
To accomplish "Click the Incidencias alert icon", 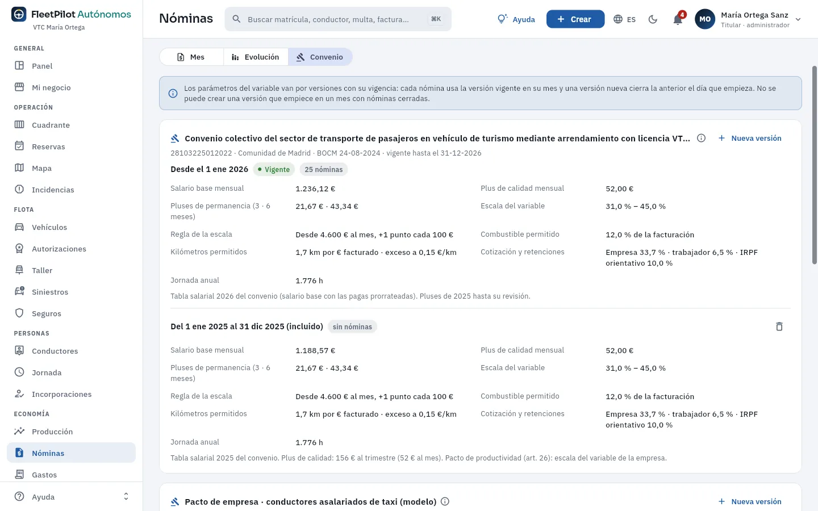I will click(x=19, y=190).
